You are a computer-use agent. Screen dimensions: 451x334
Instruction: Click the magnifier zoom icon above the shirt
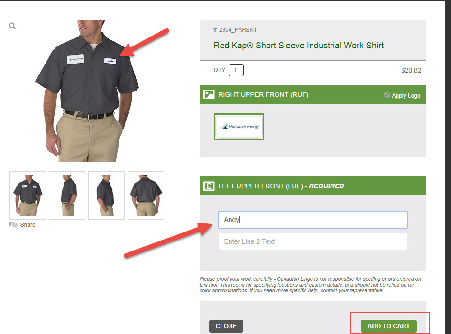tap(13, 26)
